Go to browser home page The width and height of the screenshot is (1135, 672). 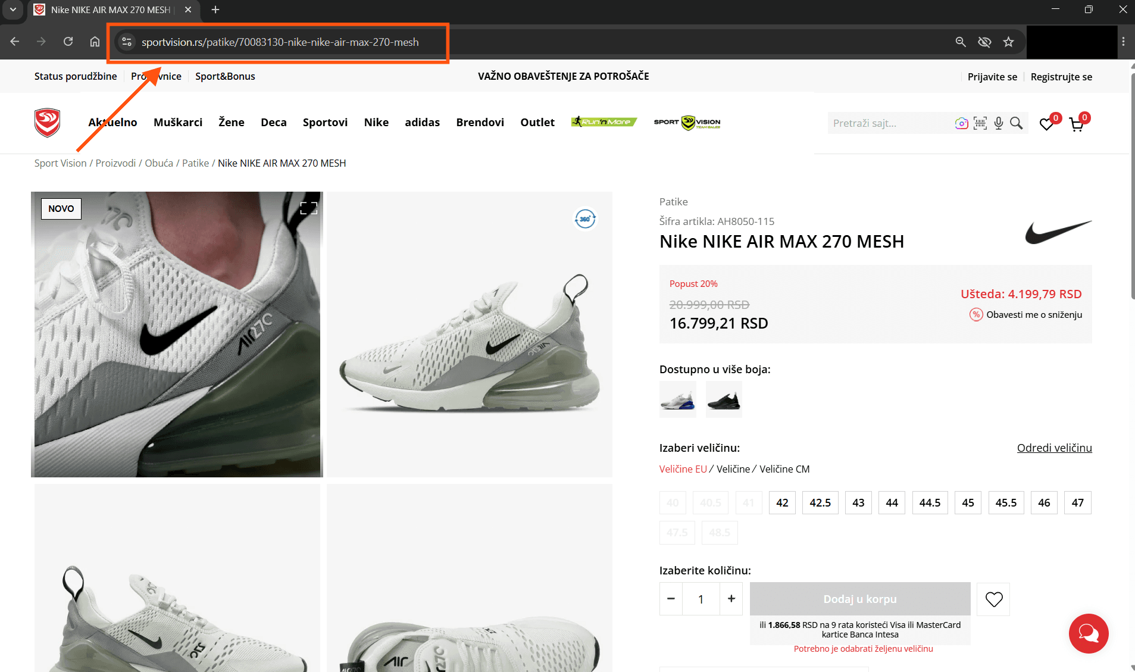tap(95, 42)
